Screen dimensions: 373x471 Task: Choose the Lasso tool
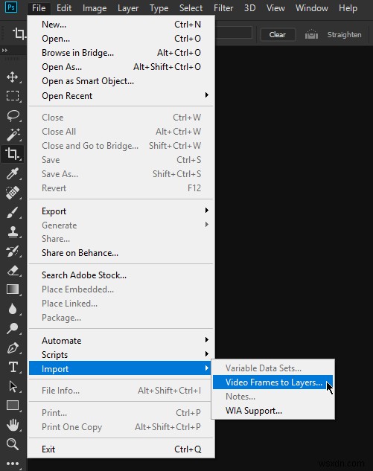(13, 115)
